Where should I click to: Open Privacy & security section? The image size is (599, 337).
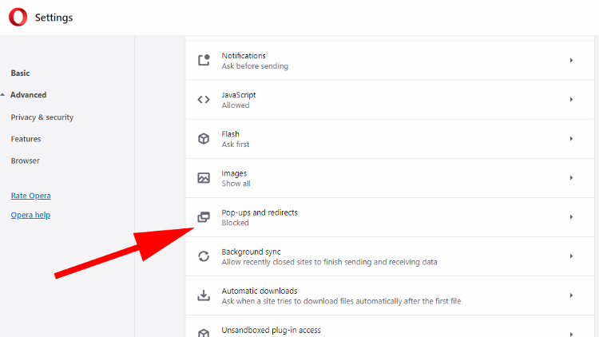(x=42, y=117)
